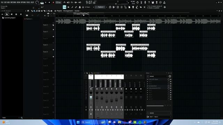Open the VIEW menu
Viewport: 223px width, 125px height.
coord(18,2)
